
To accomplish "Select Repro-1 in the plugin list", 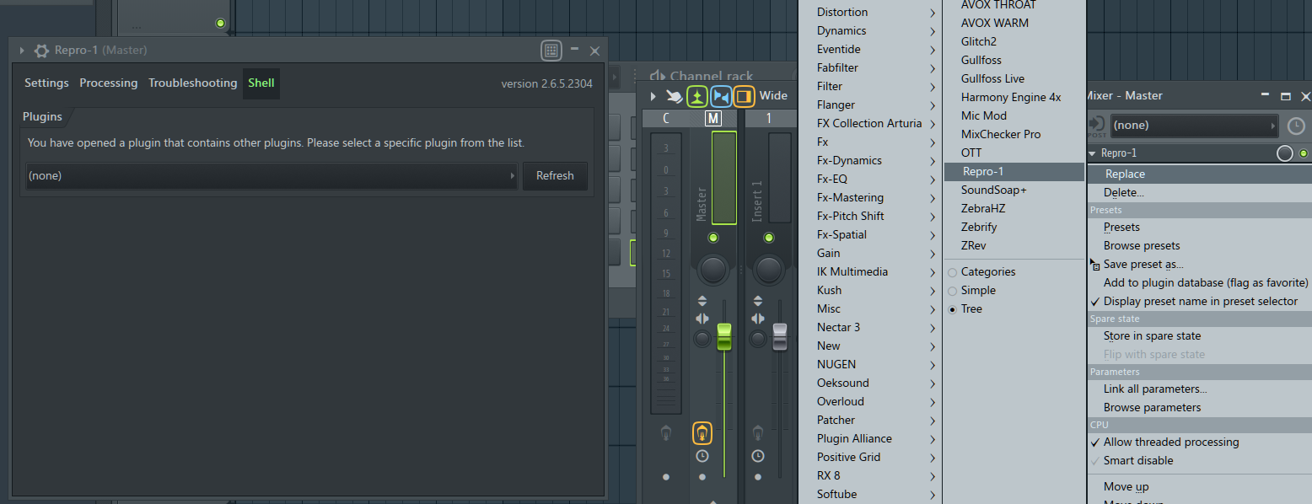I will pos(1014,172).
